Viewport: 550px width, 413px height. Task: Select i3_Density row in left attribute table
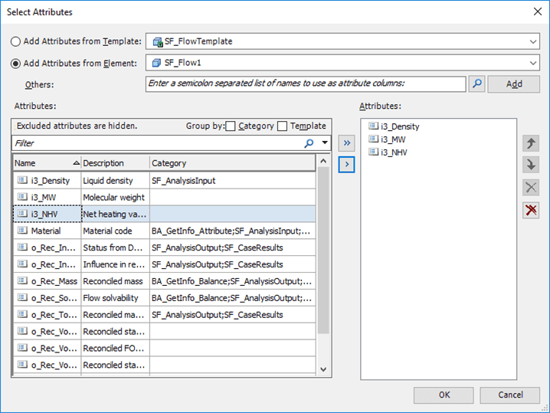point(165,181)
